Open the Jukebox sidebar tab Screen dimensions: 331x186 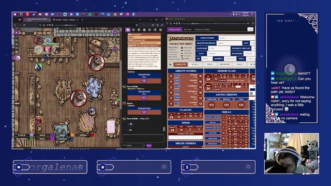[x=149, y=30]
